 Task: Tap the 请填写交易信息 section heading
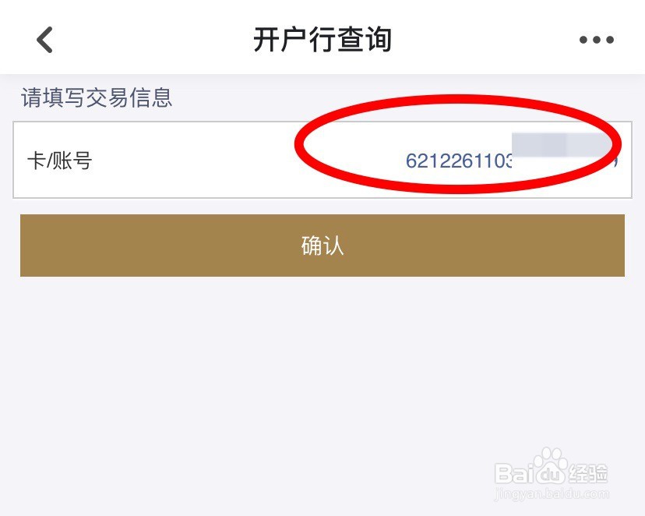tap(97, 97)
